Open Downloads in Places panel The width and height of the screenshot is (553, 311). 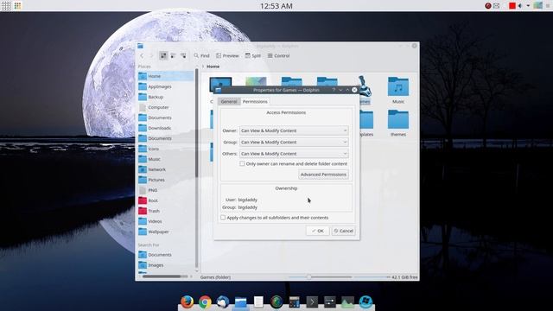[166, 128]
